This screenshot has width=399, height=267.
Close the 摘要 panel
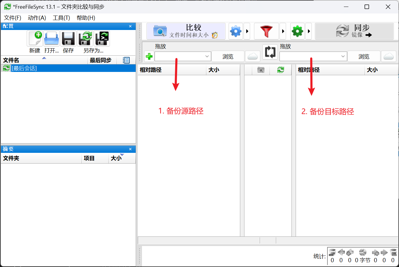130,149
